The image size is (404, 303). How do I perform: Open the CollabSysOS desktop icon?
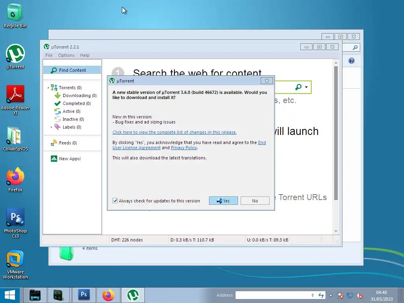[15, 138]
